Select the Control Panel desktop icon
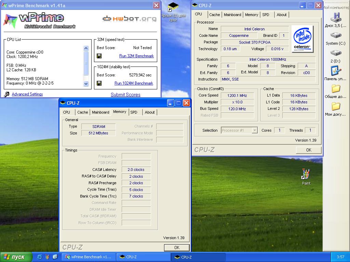This screenshot has width=350, height=262. [x=336, y=71]
